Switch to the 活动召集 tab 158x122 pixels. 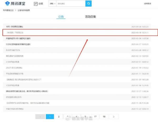pyautogui.click(x=91, y=17)
